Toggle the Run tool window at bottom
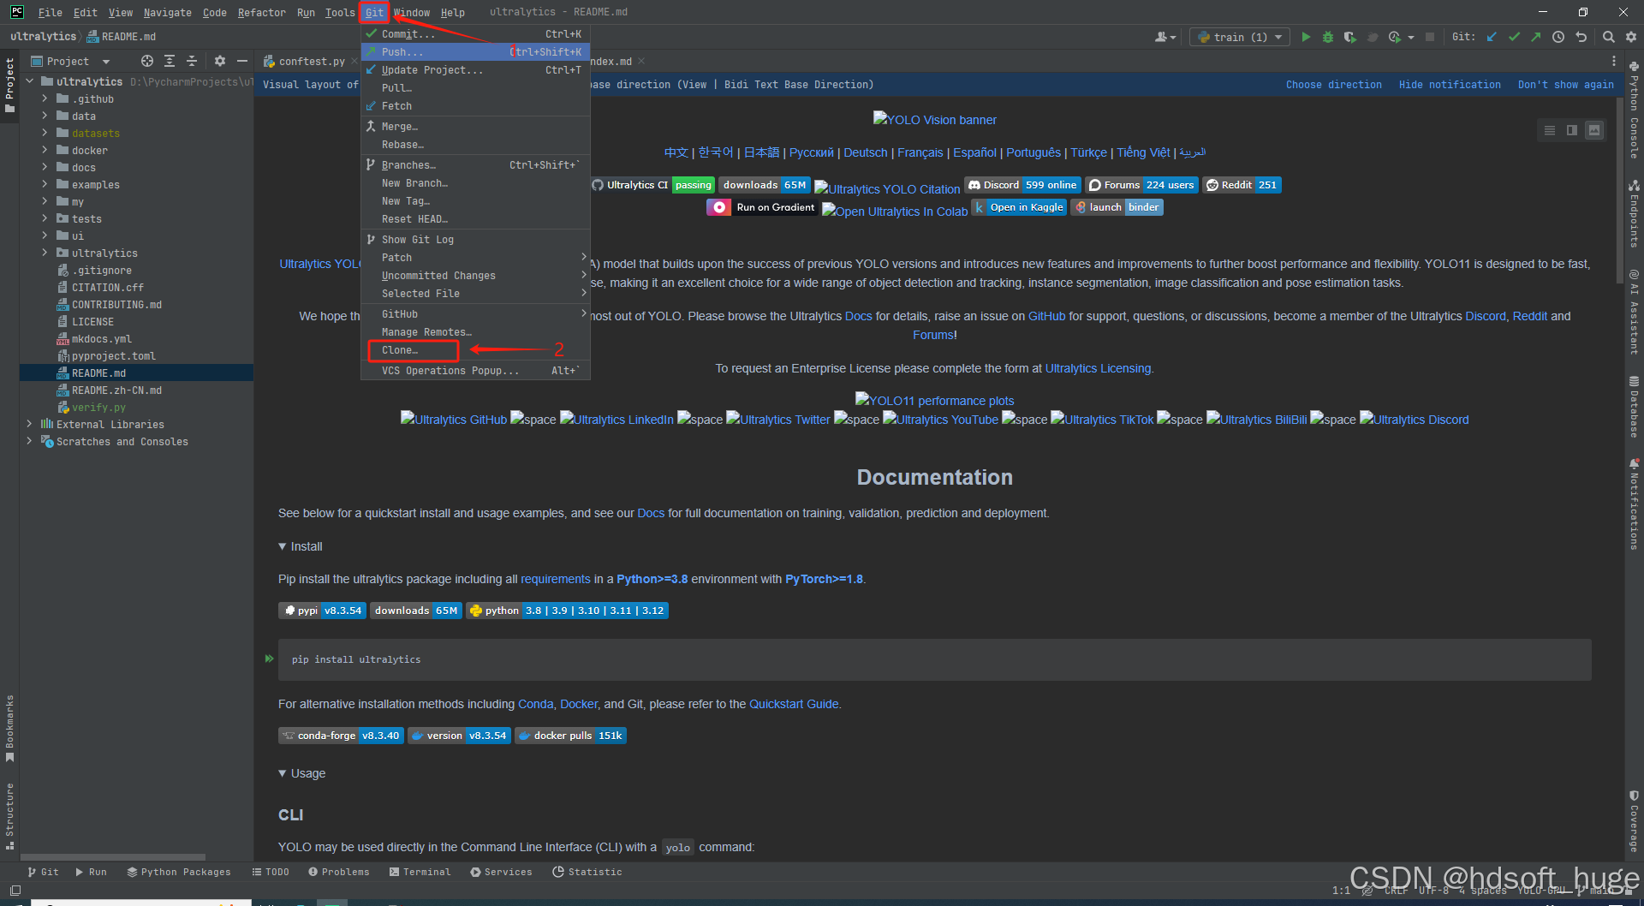Image resolution: width=1644 pixels, height=906 pixels. tap(91, 872)
